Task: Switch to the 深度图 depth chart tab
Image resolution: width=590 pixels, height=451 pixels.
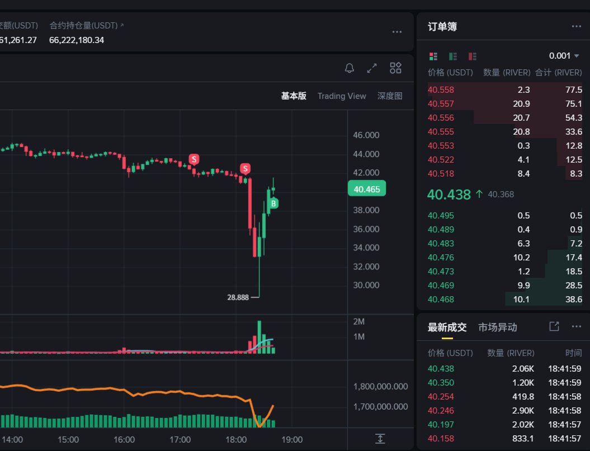Action: pos(390,96)
